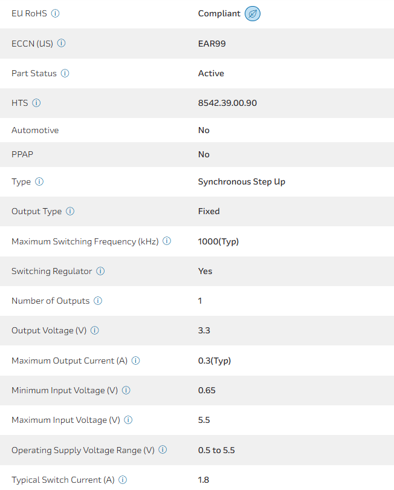394x490 pixels.
Task: Click the Minimum Input Voltage info icon
Action: point(126,390)
